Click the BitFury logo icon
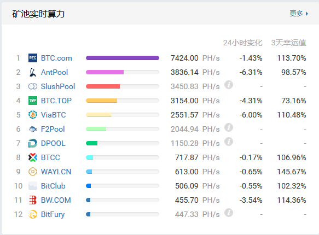This screenshot has width=319, height=235. (x=33, y=214)
